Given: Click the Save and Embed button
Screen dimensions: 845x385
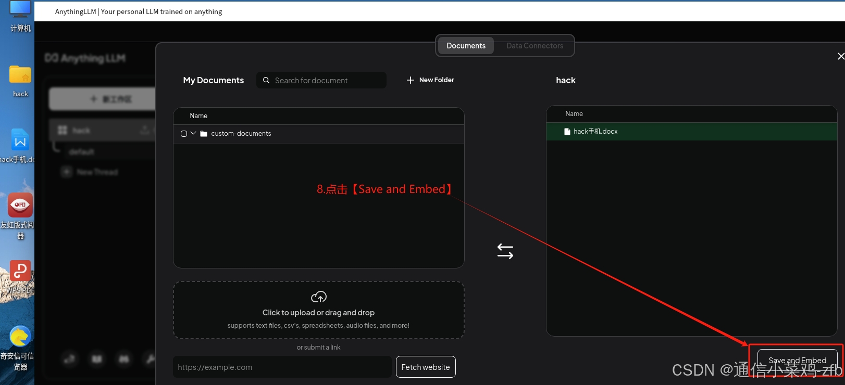Looking at the screenshot, I should 797,361.
